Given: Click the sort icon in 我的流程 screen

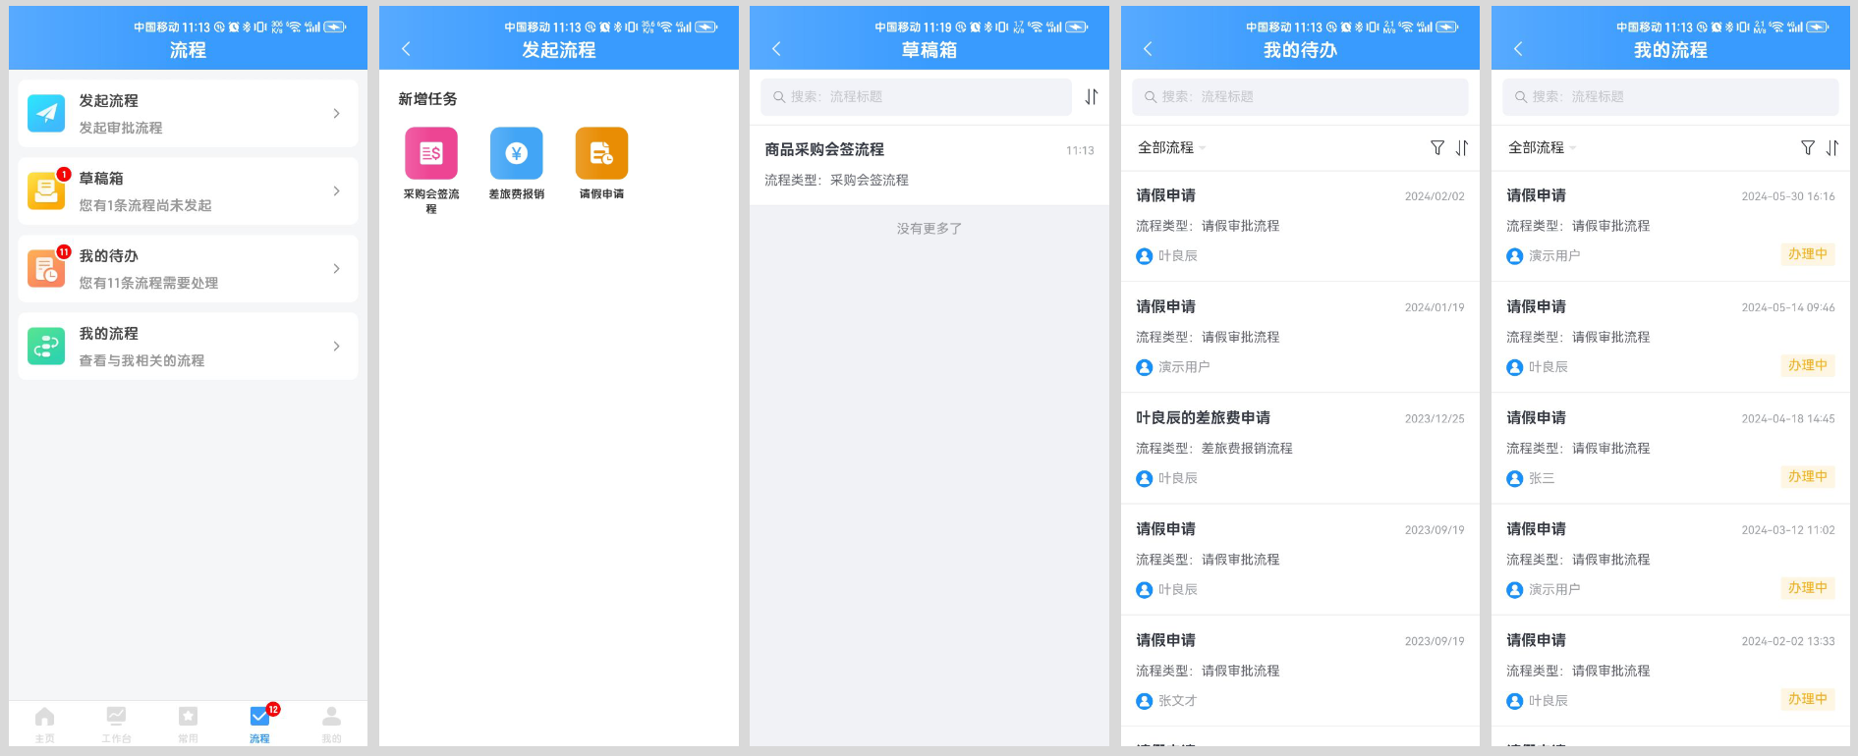Looking at the screenshot, I should pos(1832,148).
